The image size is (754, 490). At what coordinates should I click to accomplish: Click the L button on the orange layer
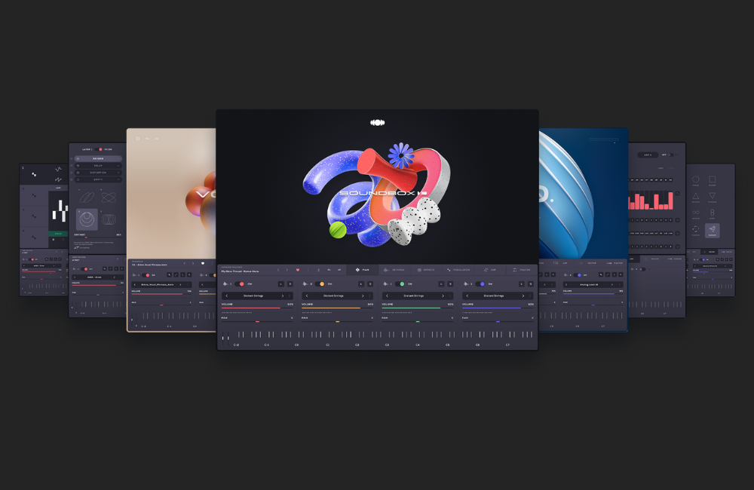[362, 284]
